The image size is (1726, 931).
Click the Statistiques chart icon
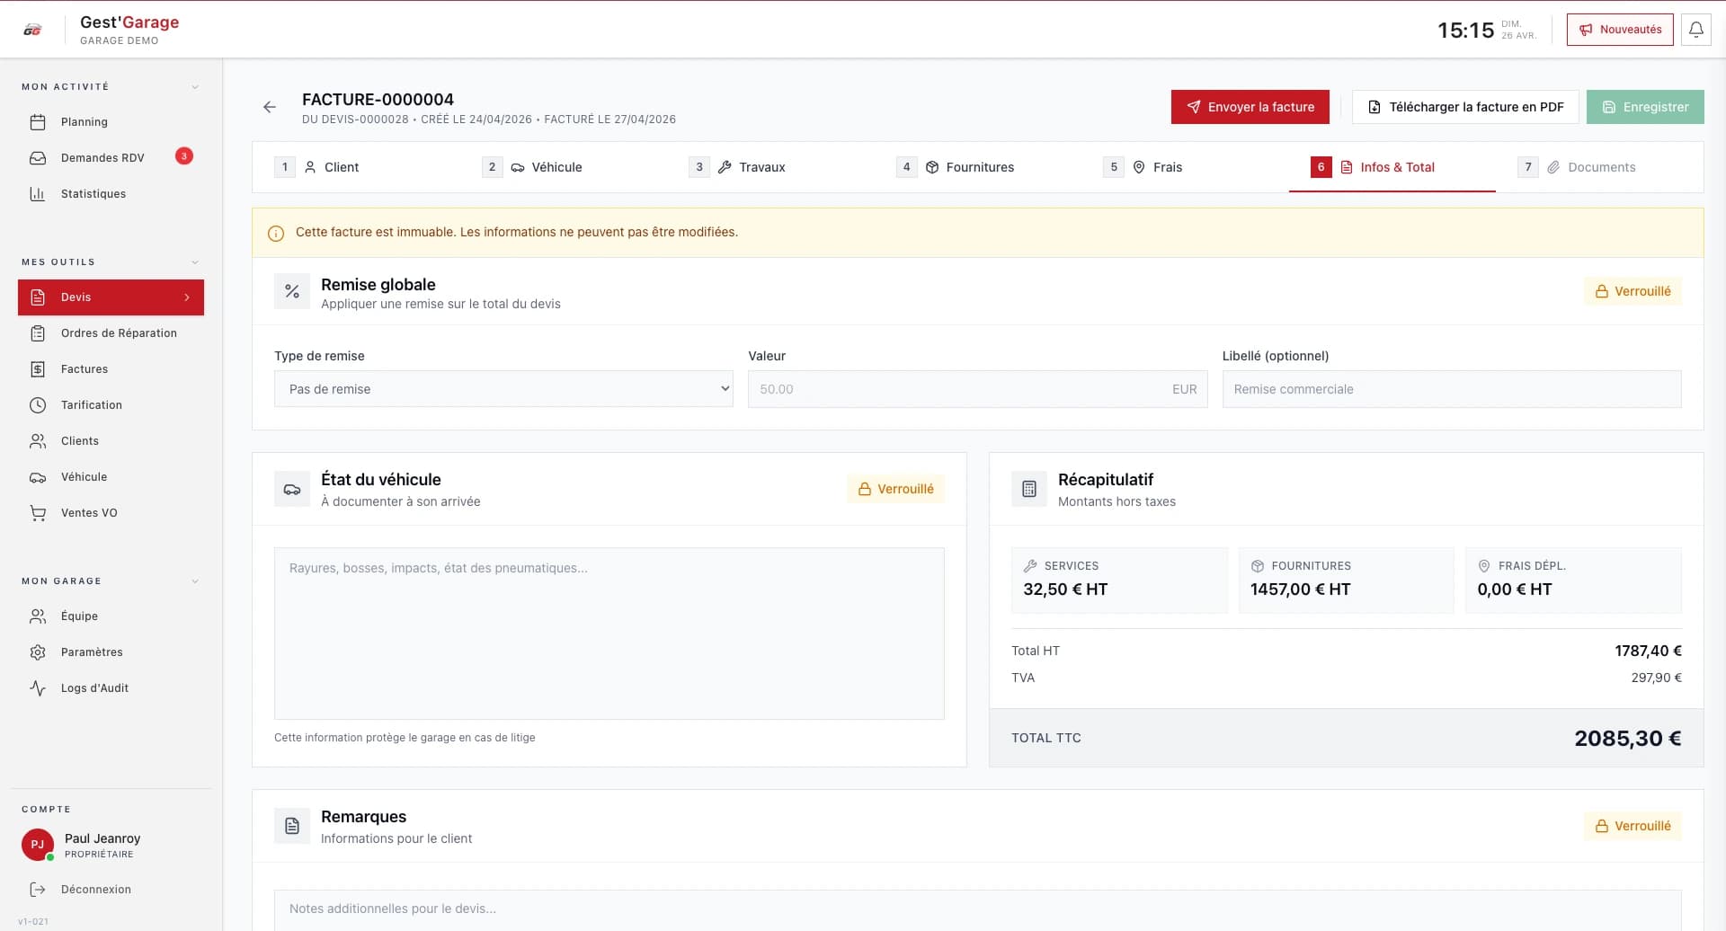tap(38, 194)
